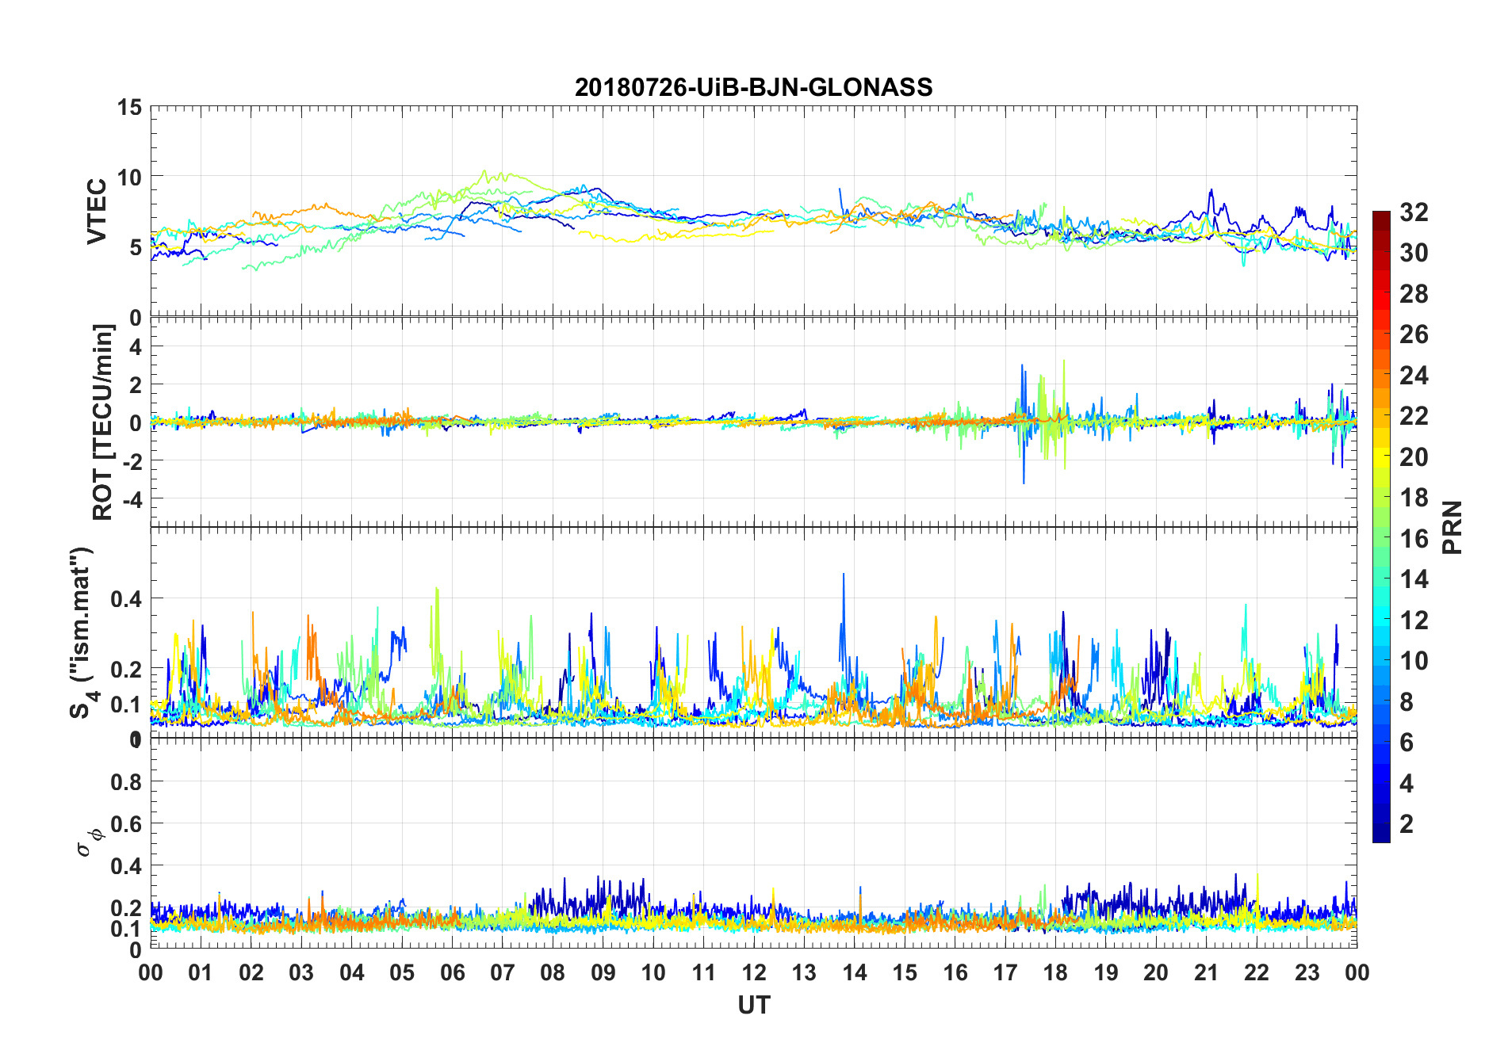Click the S4 ("ism.mat") axis label

pyautogui.click(x=82, y=633)
